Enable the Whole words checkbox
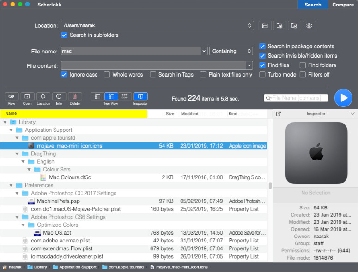The width and height of the screenshot is (358, 272). 107,75
